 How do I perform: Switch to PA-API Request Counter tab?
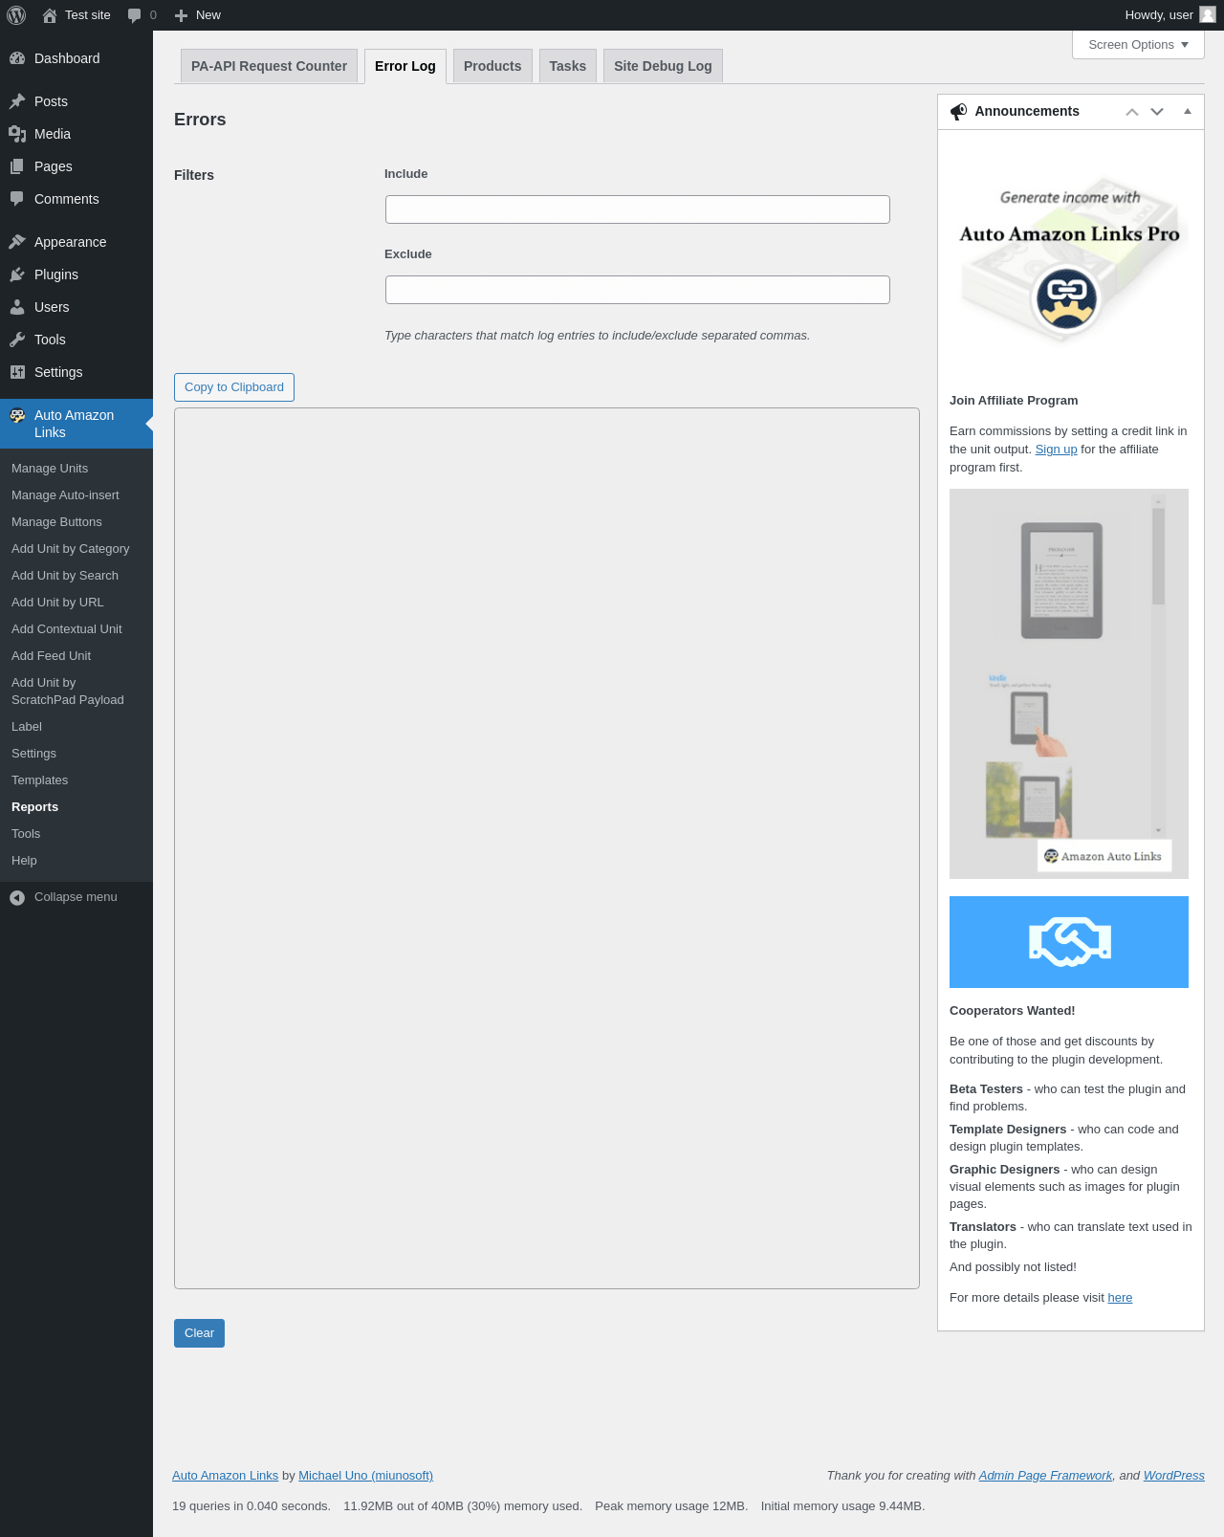coord(269,66)
